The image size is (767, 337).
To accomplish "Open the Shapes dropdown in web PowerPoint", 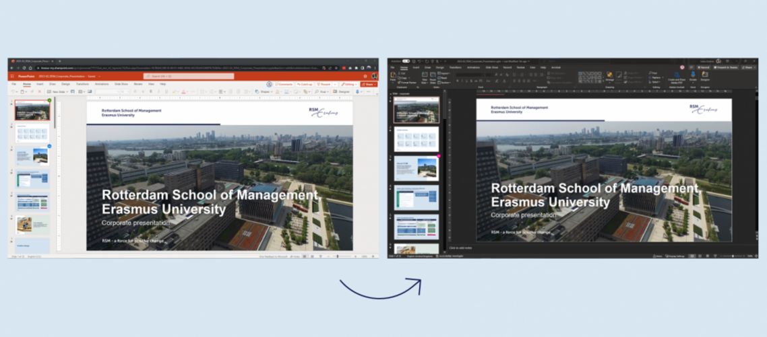I will click(263, 92).
